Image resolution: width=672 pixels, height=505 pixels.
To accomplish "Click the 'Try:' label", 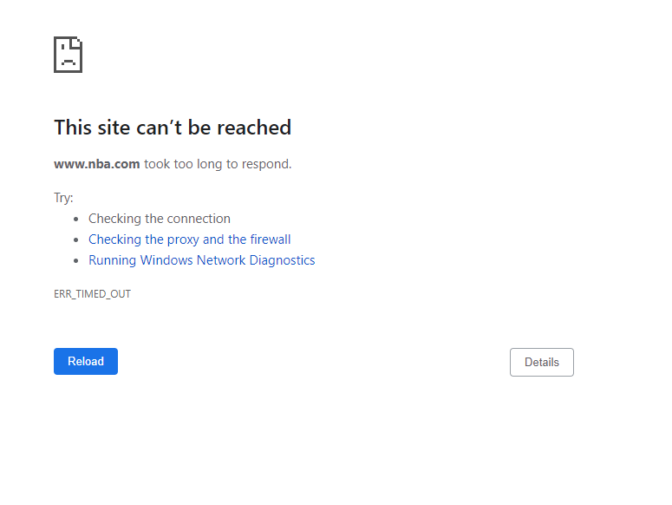I will [63, 198].
